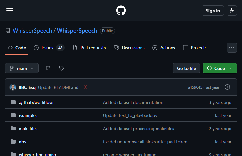Click the last year timestamp in the examples row

coord(223,115)
